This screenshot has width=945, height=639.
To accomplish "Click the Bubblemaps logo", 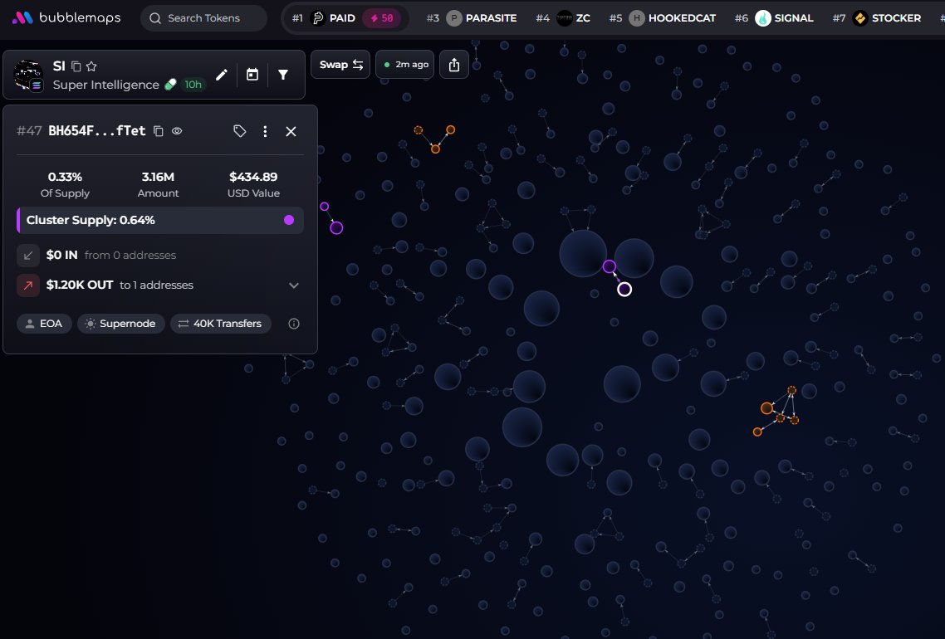I will (x=66, y=18).
